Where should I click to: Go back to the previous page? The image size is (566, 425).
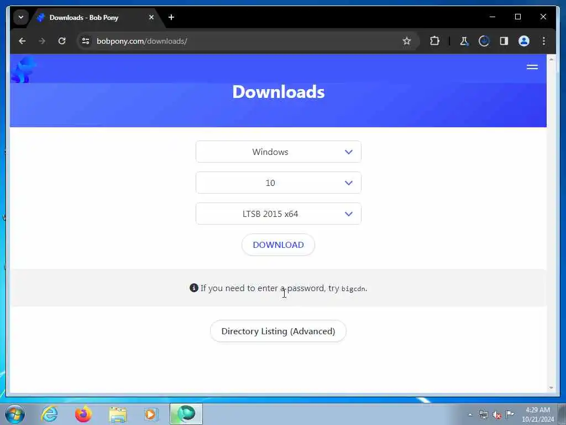[22, 41]
